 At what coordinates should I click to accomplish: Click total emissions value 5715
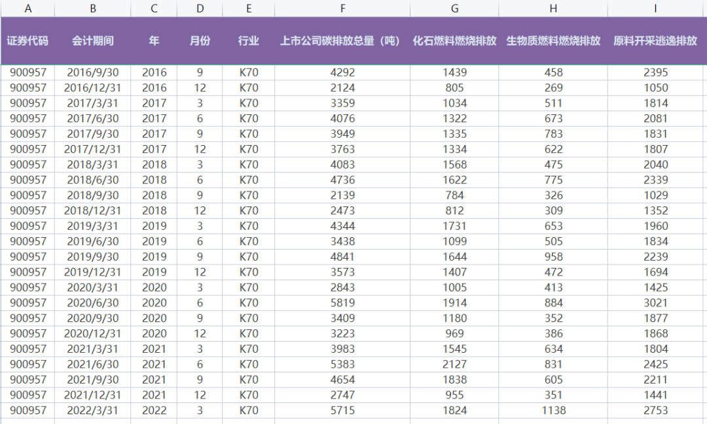coord(342,410)
